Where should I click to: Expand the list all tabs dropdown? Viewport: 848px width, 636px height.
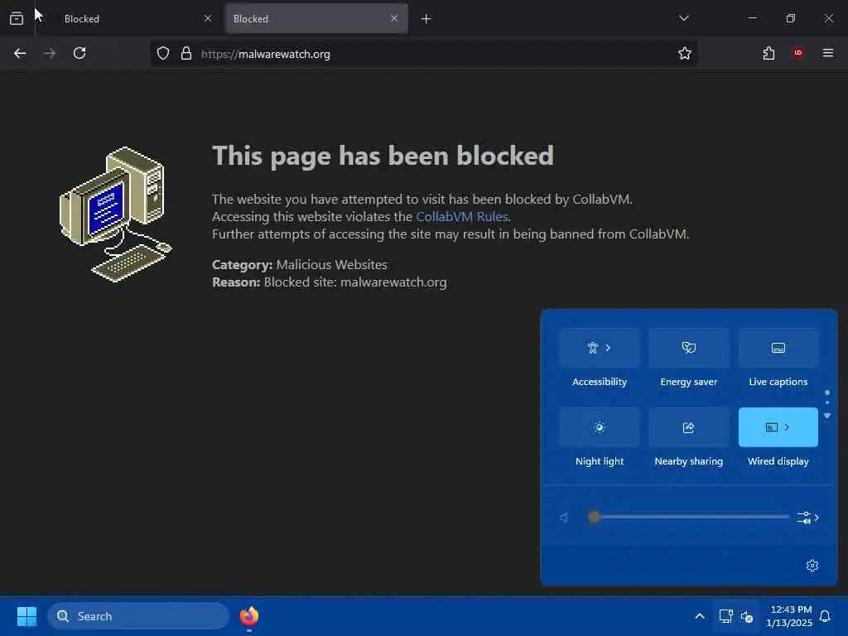coord(683,18)
